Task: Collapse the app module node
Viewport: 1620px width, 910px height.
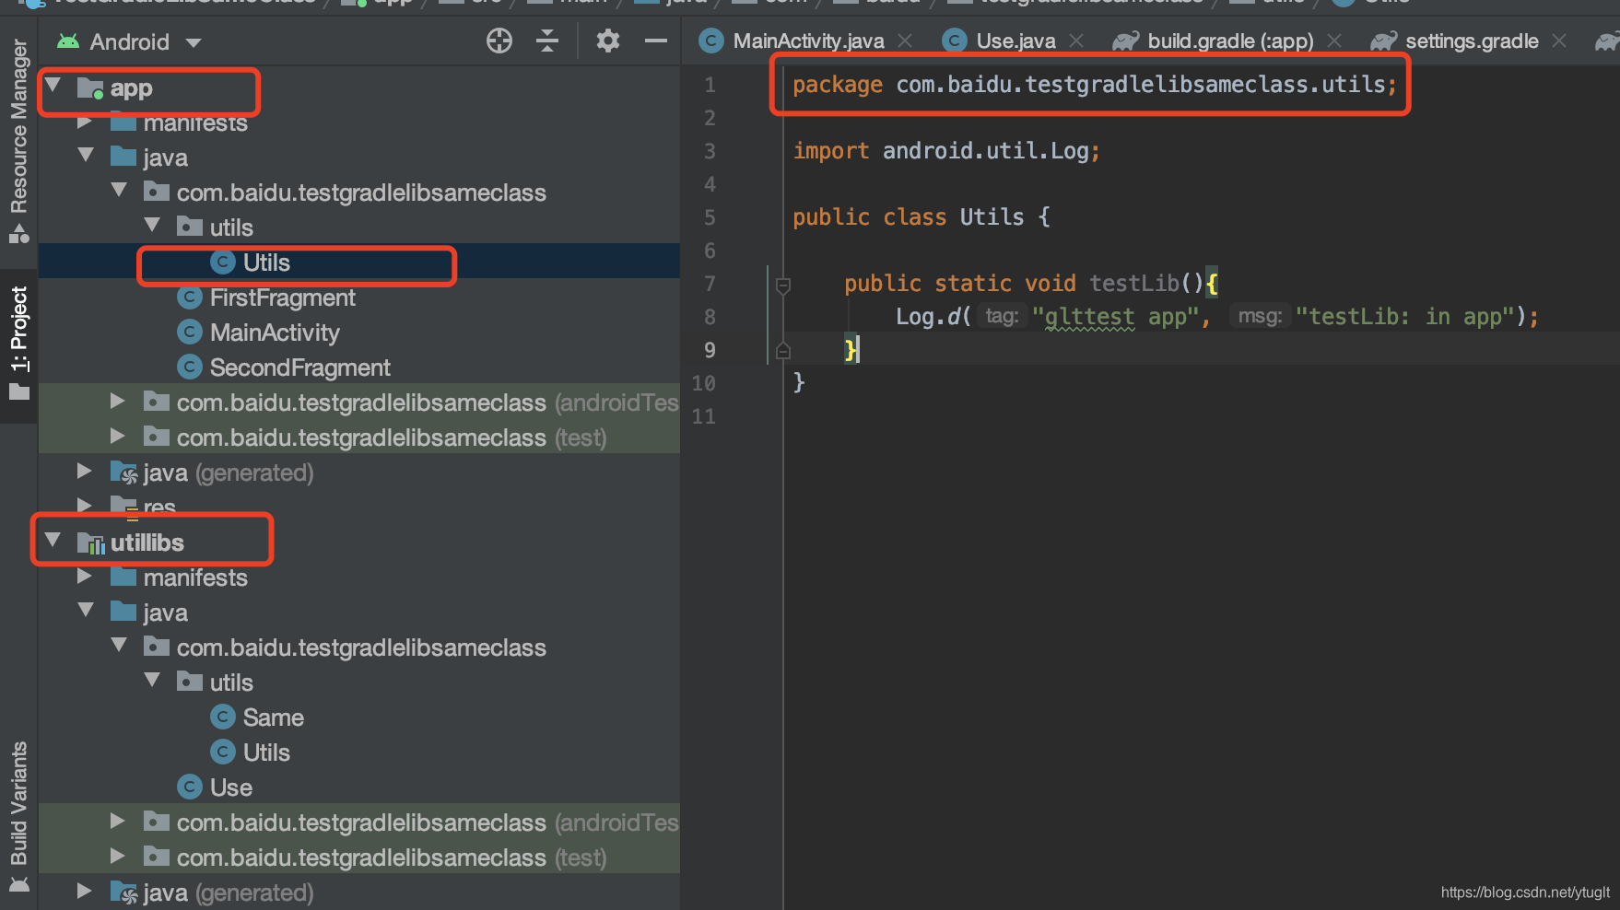Action: click(x=53, y=86)
